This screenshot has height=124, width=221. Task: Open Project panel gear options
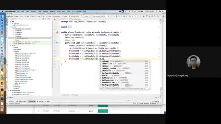[x=49, y=19]
